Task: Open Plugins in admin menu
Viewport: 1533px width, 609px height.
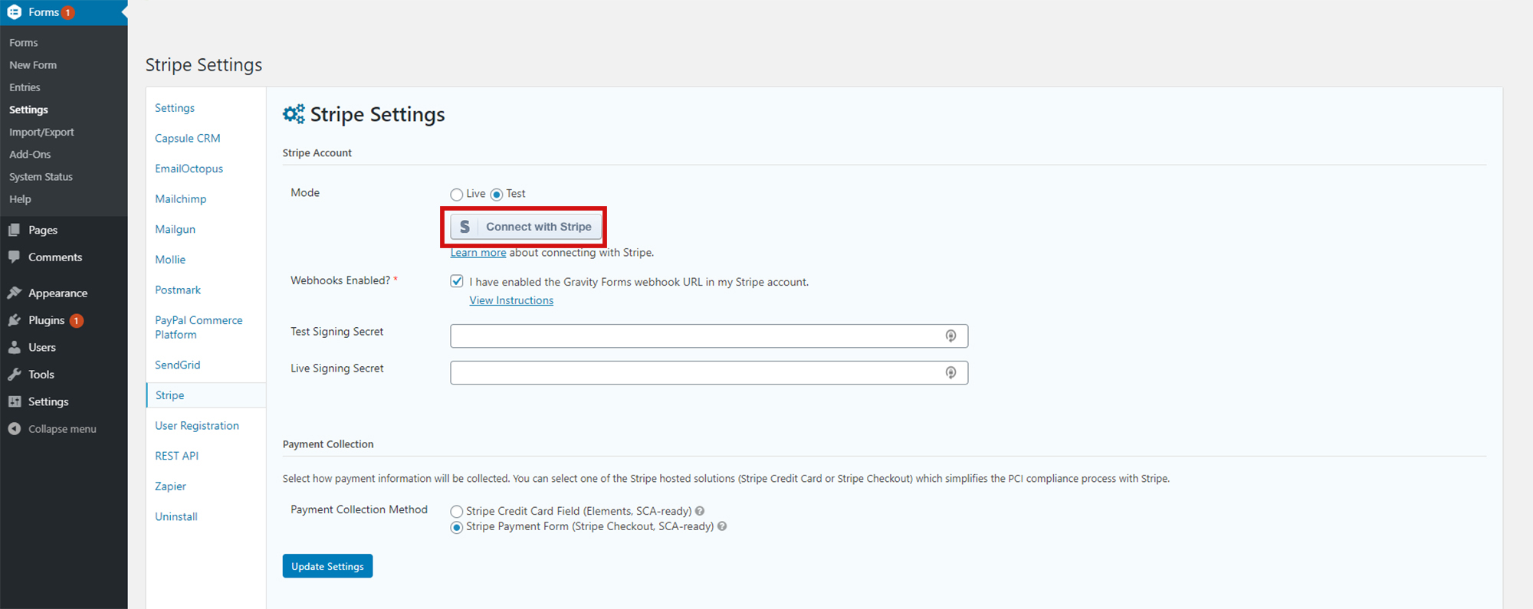Action: click(46, 320)
